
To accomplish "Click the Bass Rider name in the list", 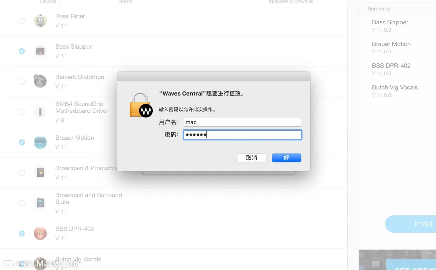I will (x=70, y=16).
